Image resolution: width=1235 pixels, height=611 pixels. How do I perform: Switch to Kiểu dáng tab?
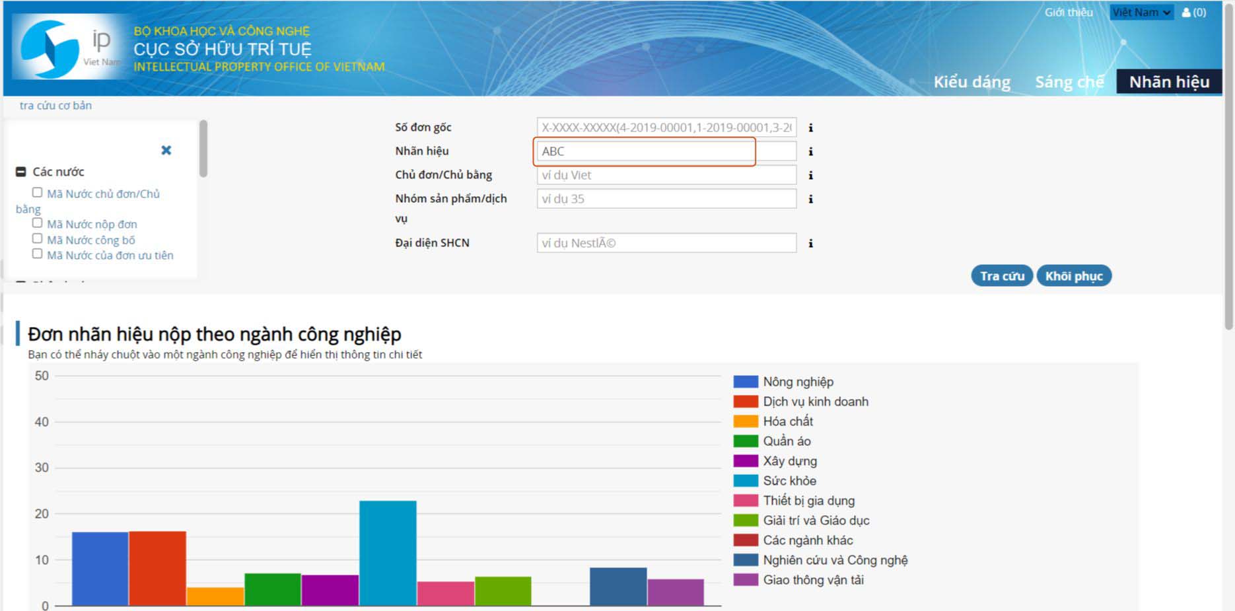(971, 82)
